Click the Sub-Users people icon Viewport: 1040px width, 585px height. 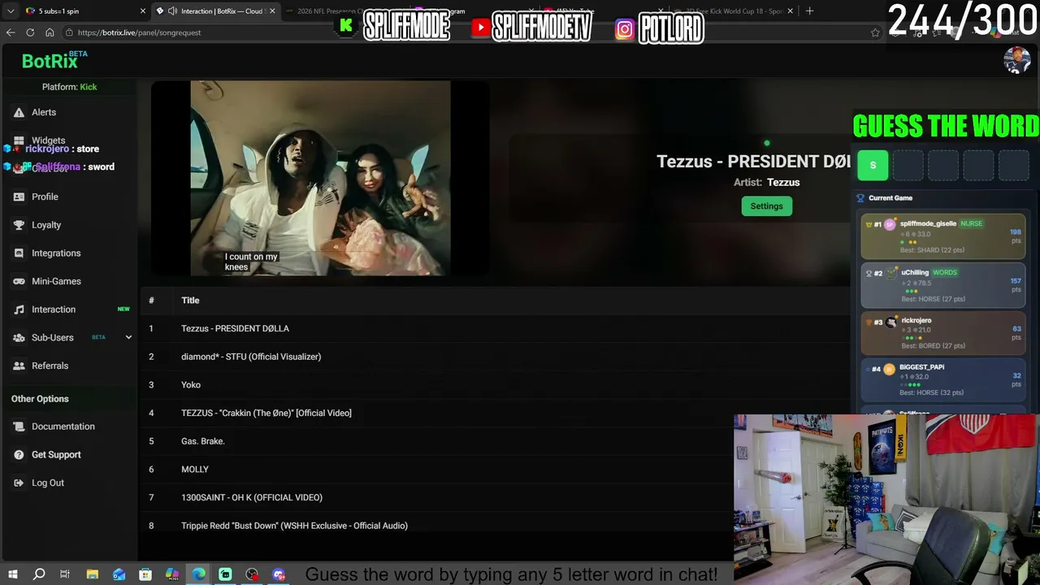[x=19, y=338]
